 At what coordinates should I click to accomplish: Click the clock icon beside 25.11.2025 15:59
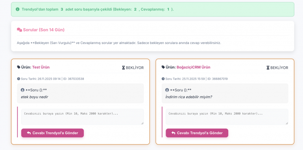click(x=163, y=79)
